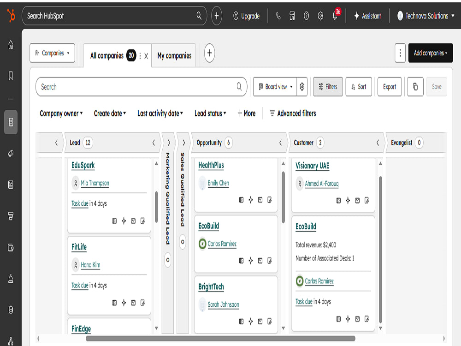Click the Customer column vertical scrollbar
This screenshot has width=461, height=346.
point(380,250)
